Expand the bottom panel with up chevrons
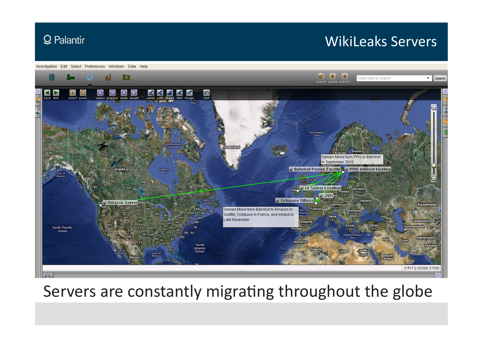 point(438,276)
